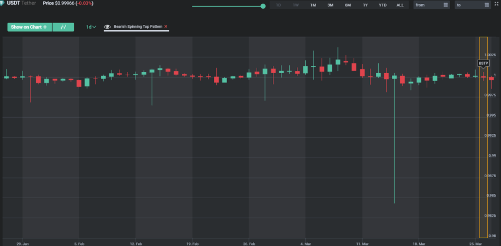Select the 1W time range
This screenshot has height=246, width=501.
click(296, 5)
